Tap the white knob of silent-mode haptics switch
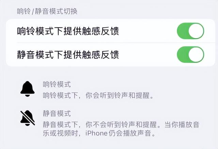Viewport: 218px width, 149px height. (196, 55)
